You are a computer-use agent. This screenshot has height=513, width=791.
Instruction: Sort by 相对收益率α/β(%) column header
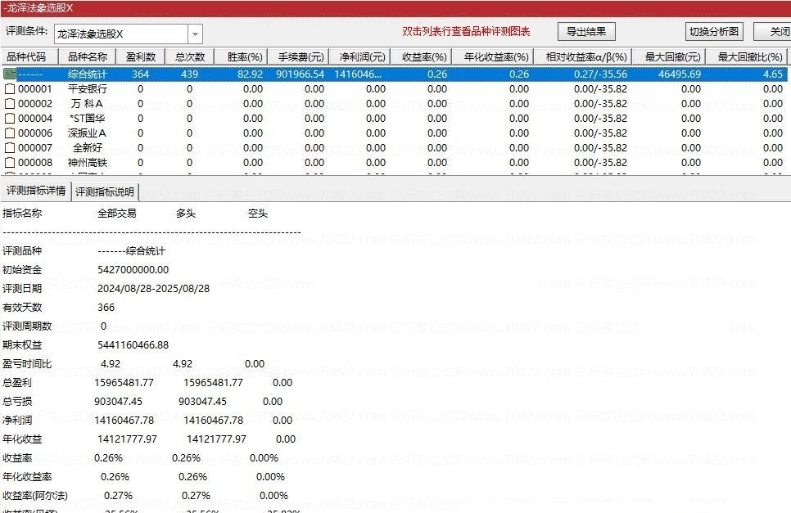click(x=583, y=57)
